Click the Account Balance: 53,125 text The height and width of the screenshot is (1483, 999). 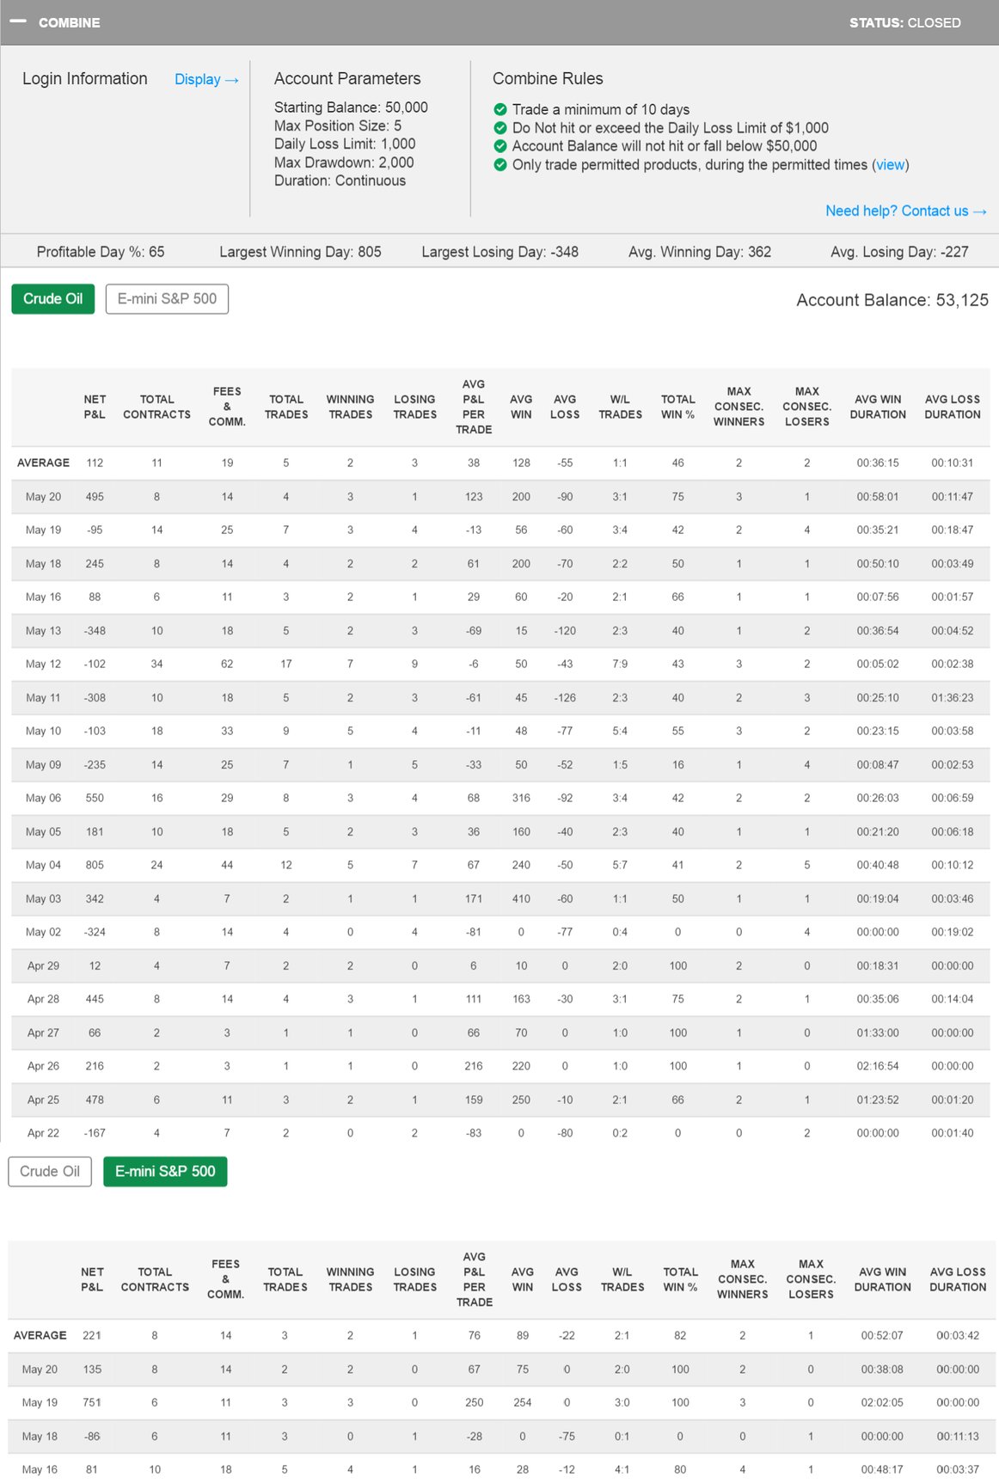[892, 300]
